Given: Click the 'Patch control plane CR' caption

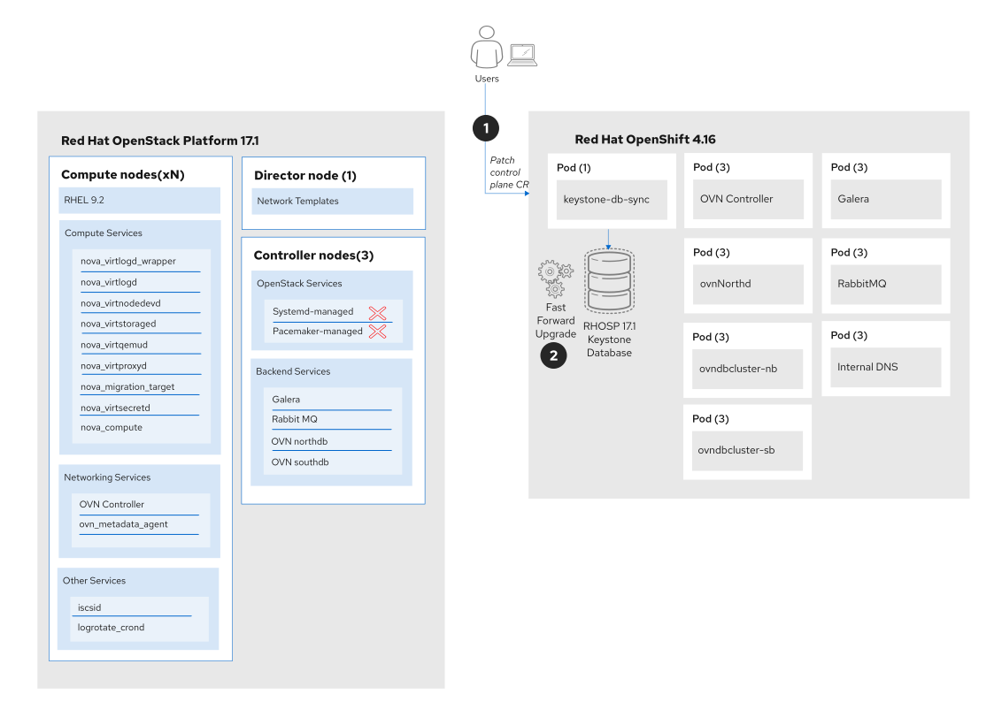Looking at the screenshot, I should point(509,172).
